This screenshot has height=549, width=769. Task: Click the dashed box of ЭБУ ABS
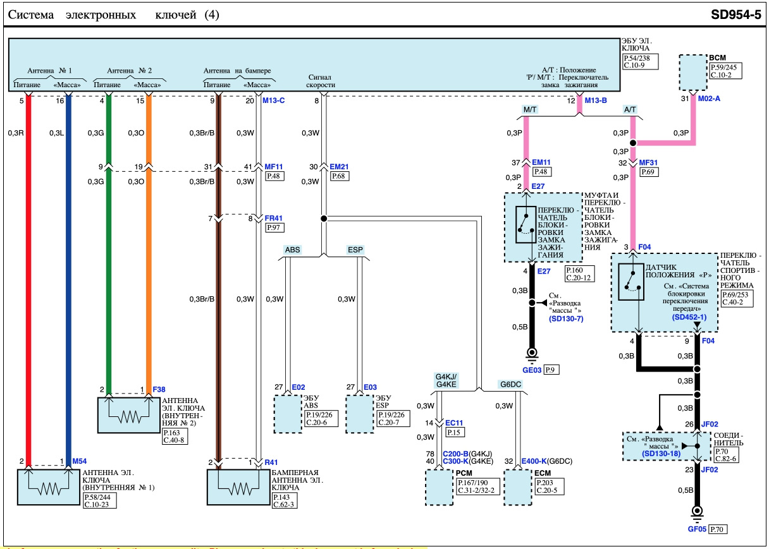tap(288, 414)
